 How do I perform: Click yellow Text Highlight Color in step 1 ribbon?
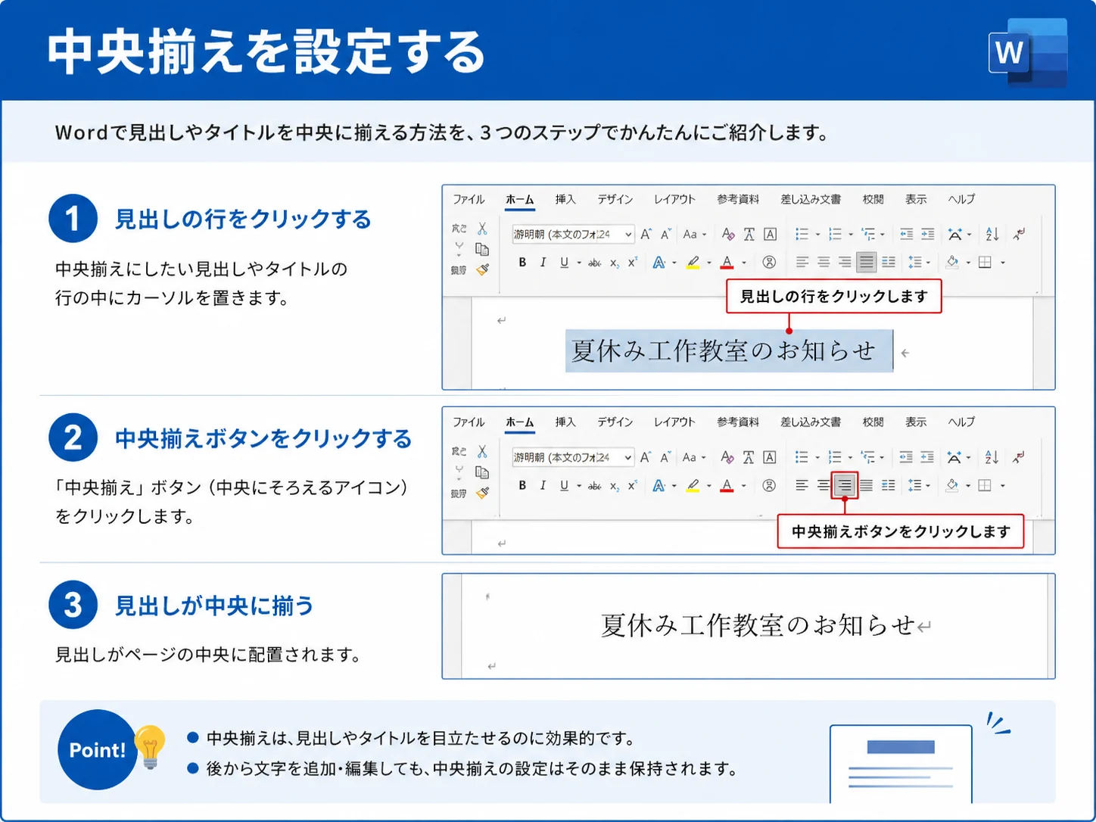693,263
